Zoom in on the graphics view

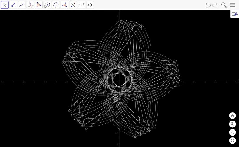pos(233,124)
